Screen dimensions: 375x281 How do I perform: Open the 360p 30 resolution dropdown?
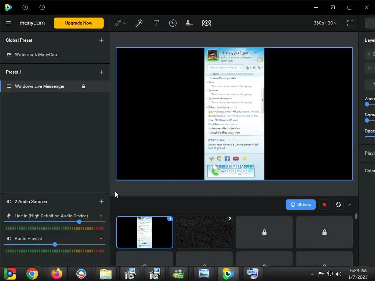(326, 23)
